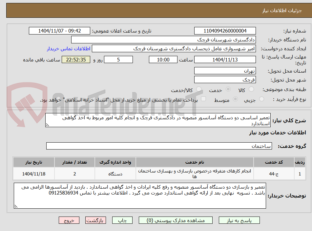Viewport: 312px width, 231px height.
Task: Click the deadline time field 10:00
Action: (163, 59)
